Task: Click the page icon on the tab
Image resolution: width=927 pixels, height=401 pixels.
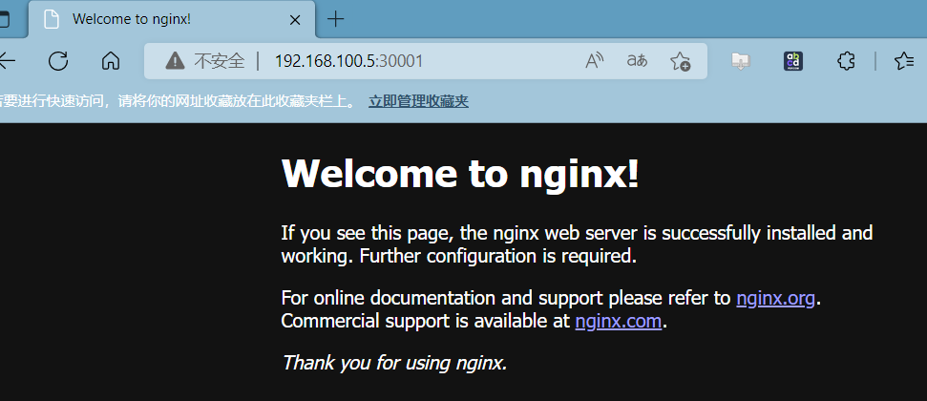Action: 52,19
